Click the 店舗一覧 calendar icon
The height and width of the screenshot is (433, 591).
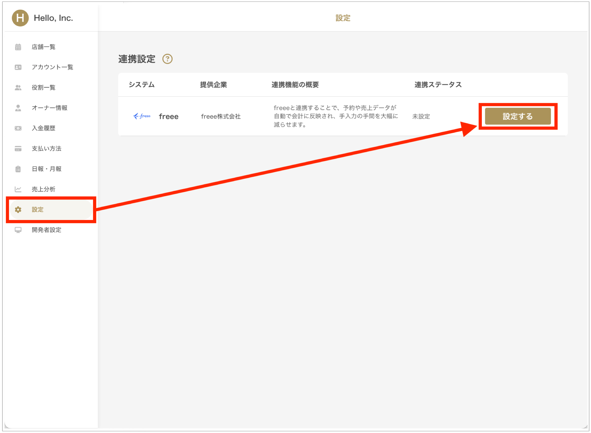pos(18,47)
